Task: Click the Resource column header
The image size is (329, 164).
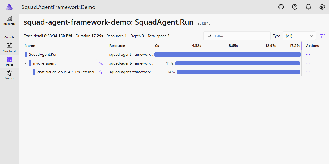Action: pyautogui.click(x=117, y=46)
